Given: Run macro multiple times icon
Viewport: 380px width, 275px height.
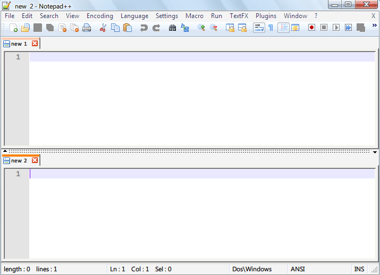Looking at the screenshot, I should pyautogui.click(x=348, y=28).
